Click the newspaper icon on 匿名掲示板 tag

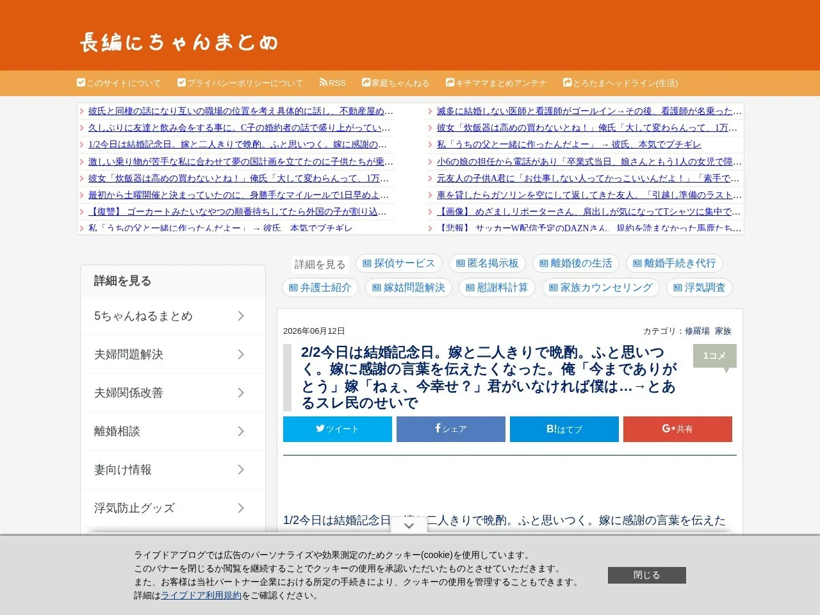[x=461, y=263]
